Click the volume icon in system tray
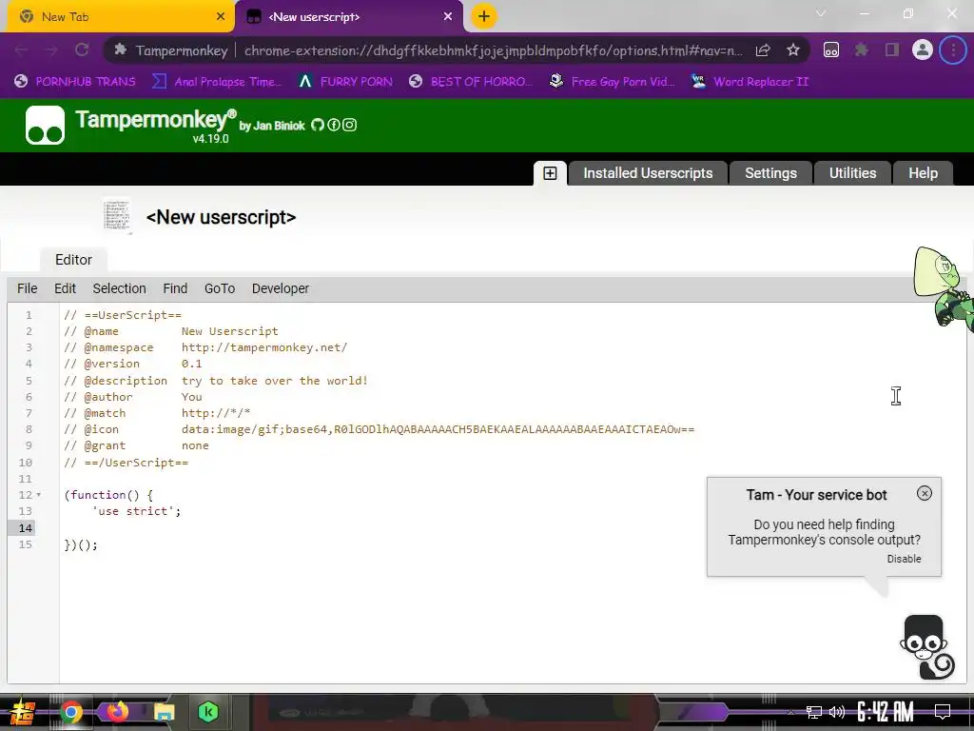 [x=837, y=712]
